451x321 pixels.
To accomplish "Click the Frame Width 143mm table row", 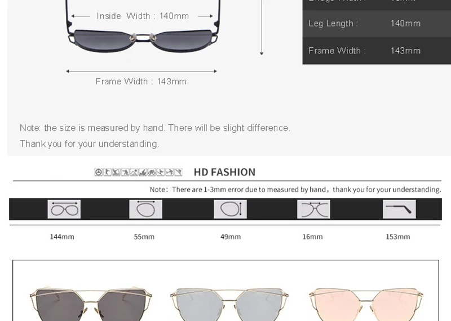I will [x=377, y=51].
